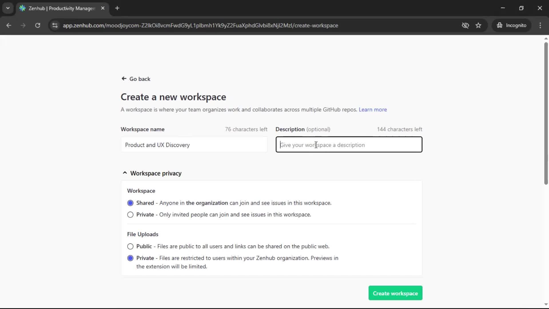The height and width of the screenshot is (309, 549).
Task: Check blocked third-party cookies status
Action: (x=466, y=25)
